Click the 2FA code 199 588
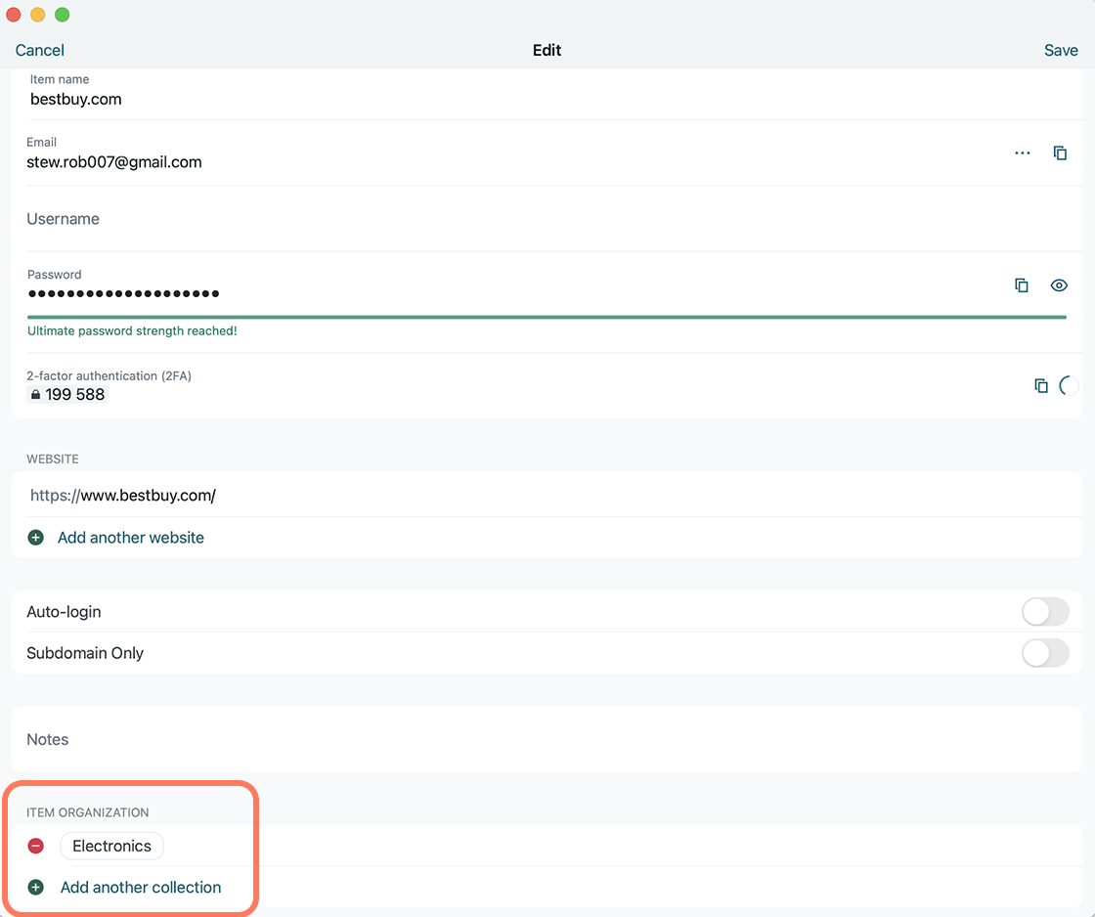 click(67, 395)
